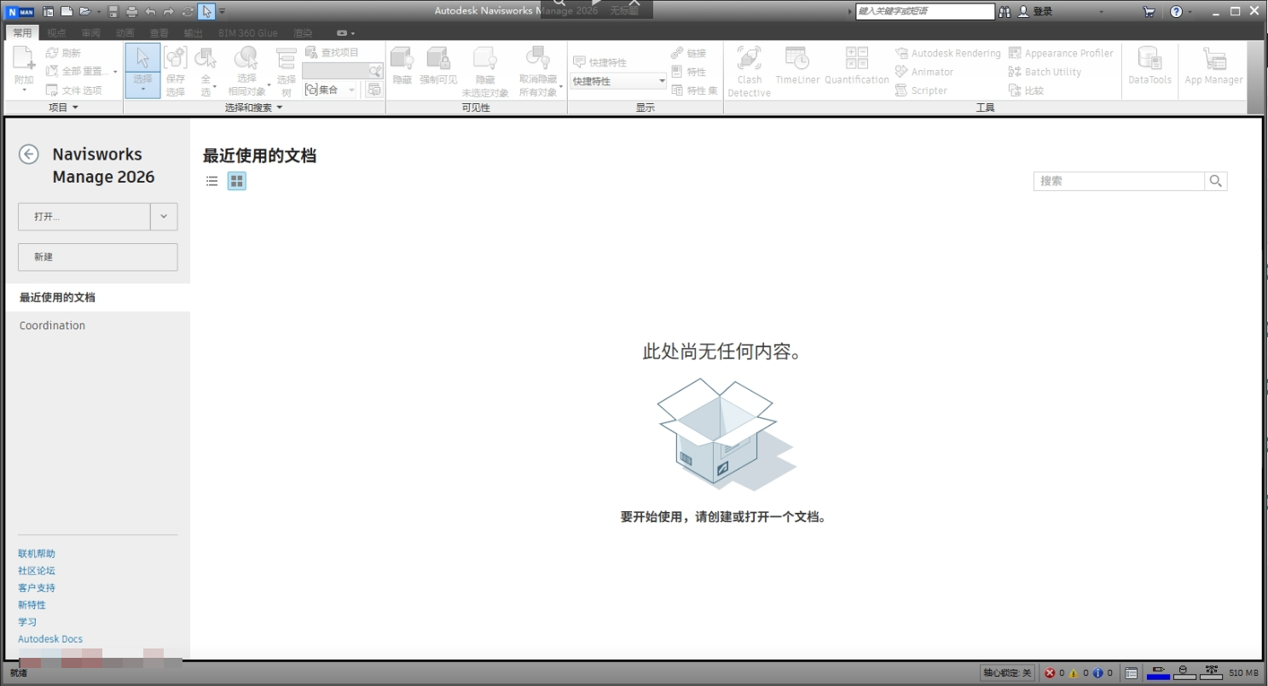Image resolution: width=1268 pixels, height=686 pixels.
Task: Click the 隐藏 (Hide) icon
Action: click(x=402, y=58)
